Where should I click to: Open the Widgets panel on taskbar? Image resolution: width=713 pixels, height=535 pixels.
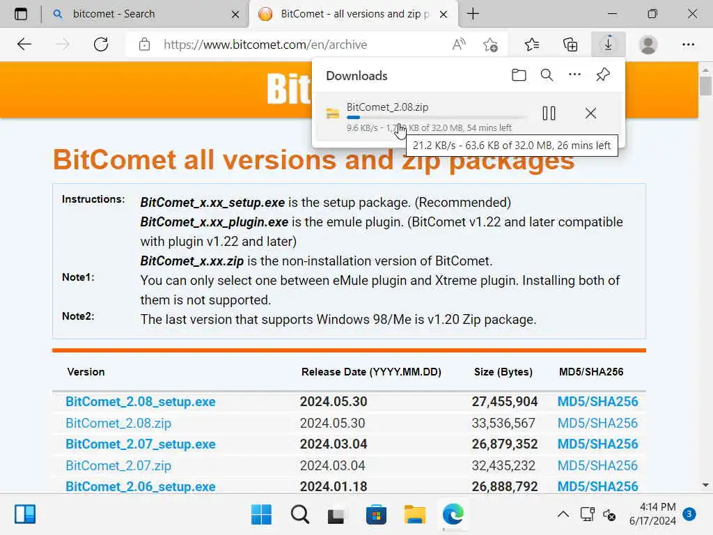tap(25, 515)
